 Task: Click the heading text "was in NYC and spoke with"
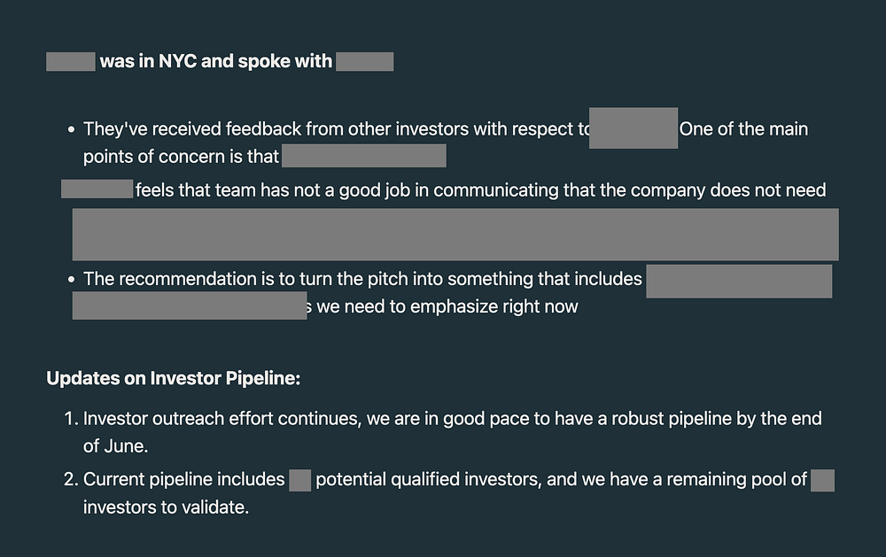(215, 62)
